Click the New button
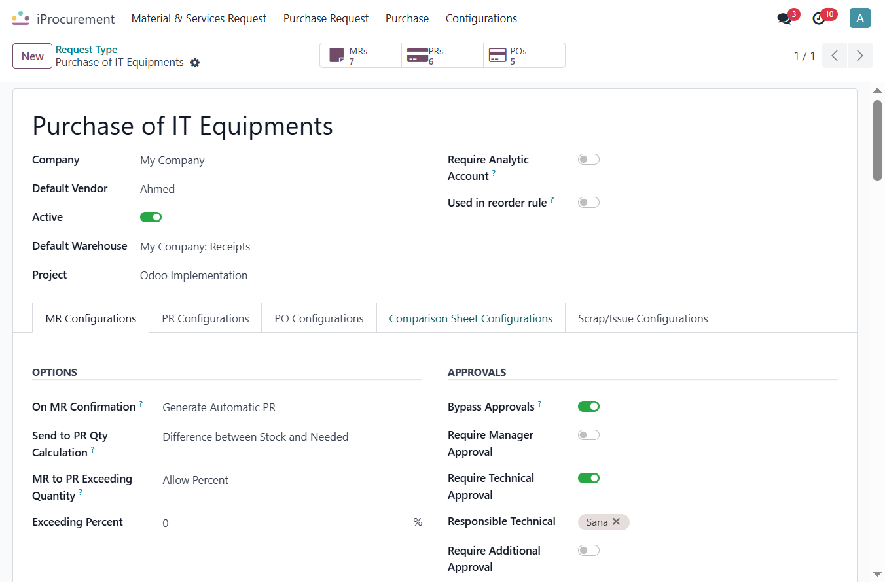 [x=32, y=56]
